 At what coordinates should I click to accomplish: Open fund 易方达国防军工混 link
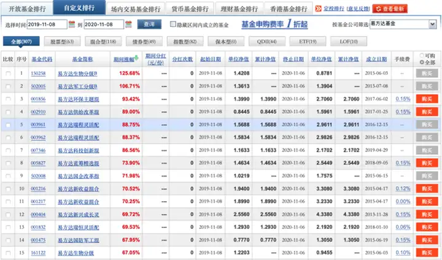click(x=79, y=240)
